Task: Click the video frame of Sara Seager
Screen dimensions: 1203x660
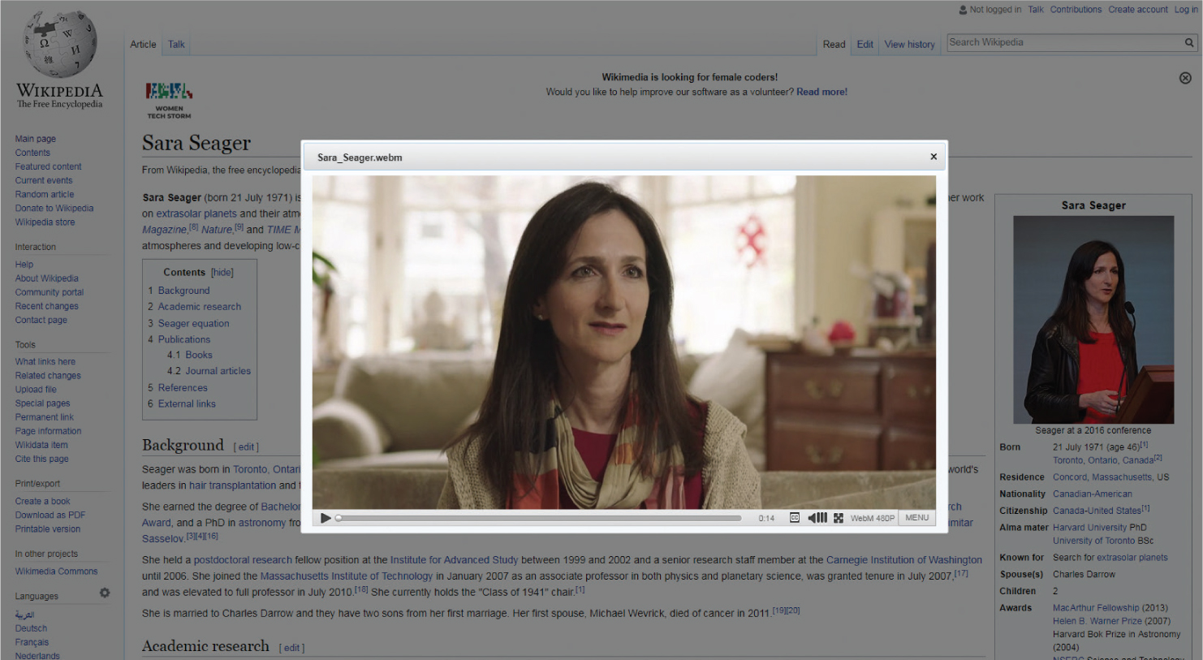Action: [x=623, y=343]
